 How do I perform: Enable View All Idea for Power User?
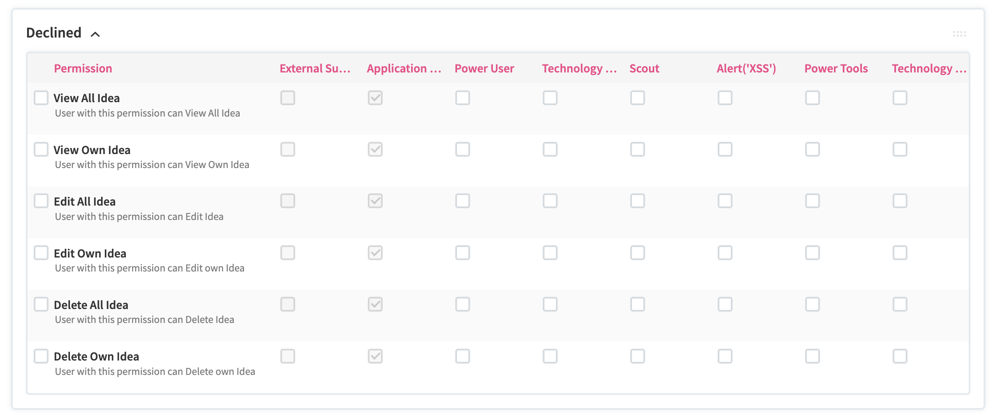point(463,98)
